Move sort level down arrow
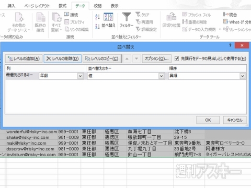 point(136,58)
